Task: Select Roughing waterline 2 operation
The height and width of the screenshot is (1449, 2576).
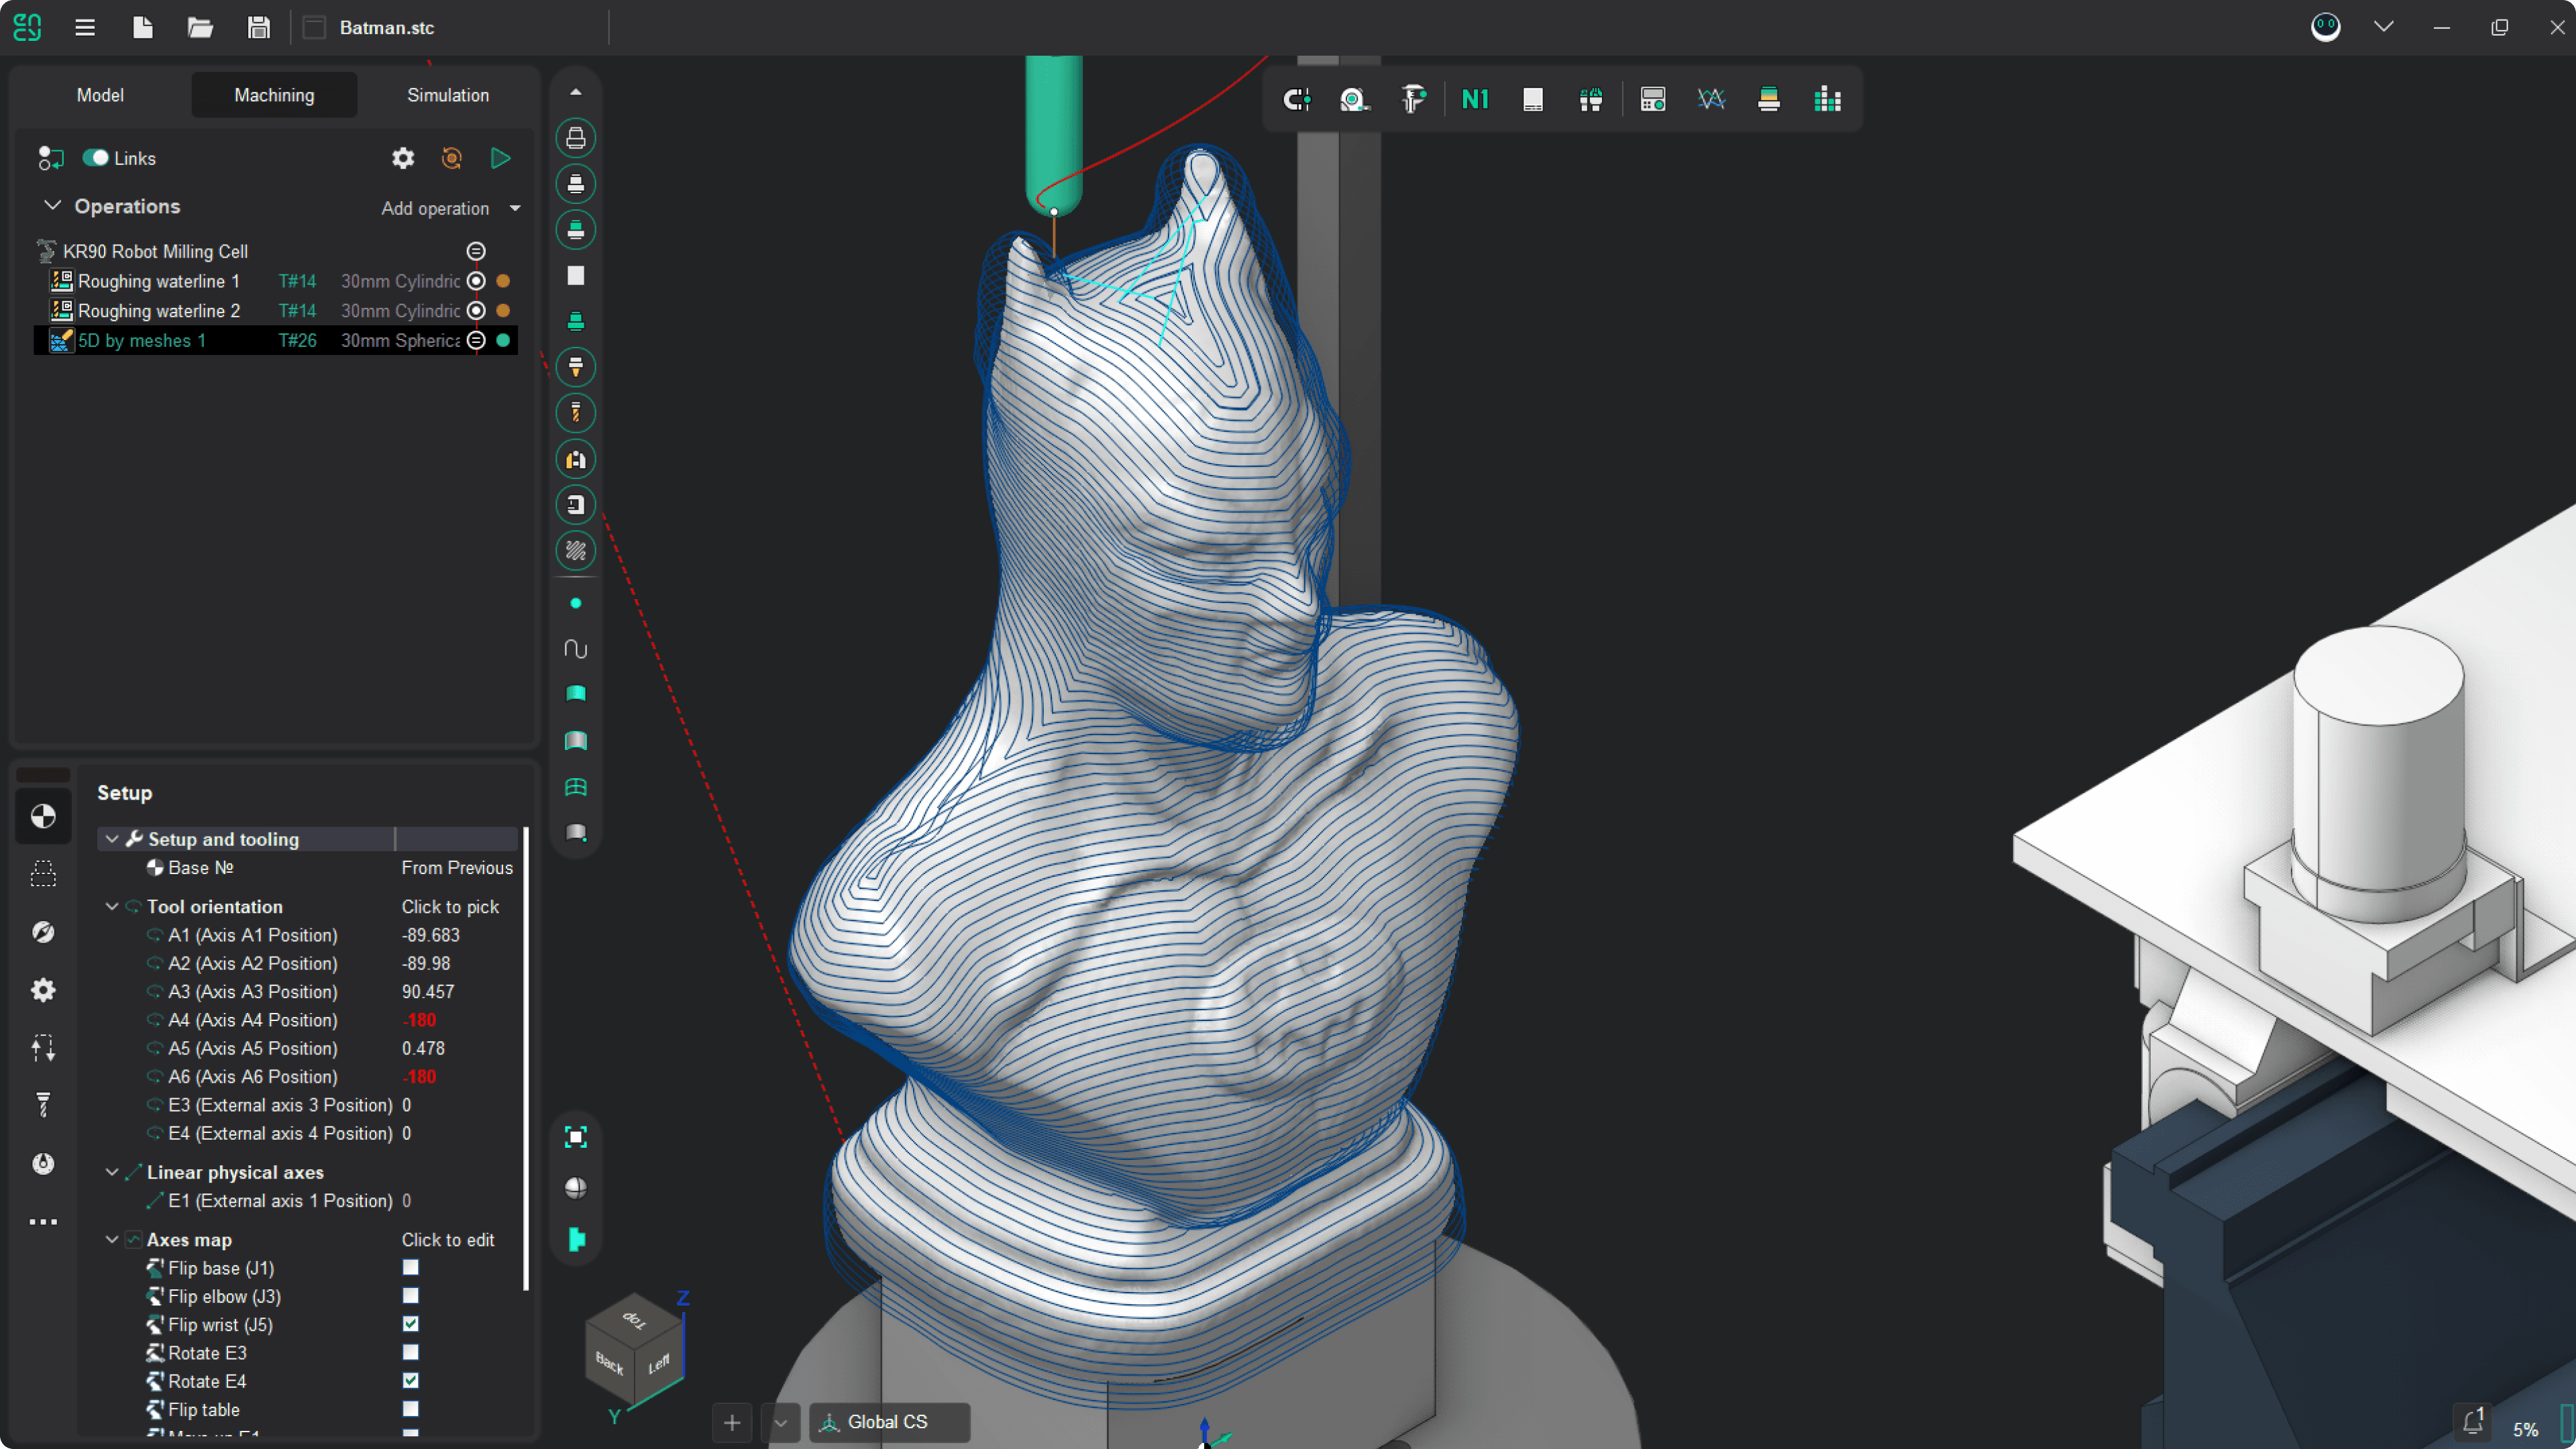Action: click(x=159, y=311)
